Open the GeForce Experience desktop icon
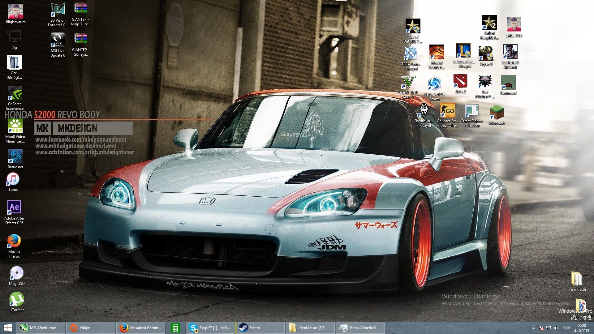This screenshot has height=334, width=594. (15, 94)
